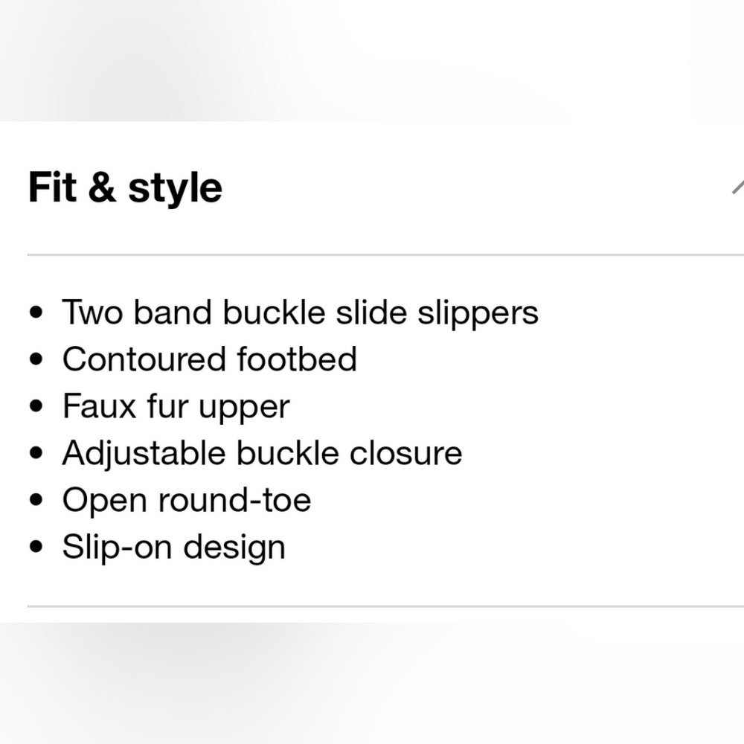Select the Two band buckle slide slippers line
This screenshot has width=744, height=744.
pos(301,312)
